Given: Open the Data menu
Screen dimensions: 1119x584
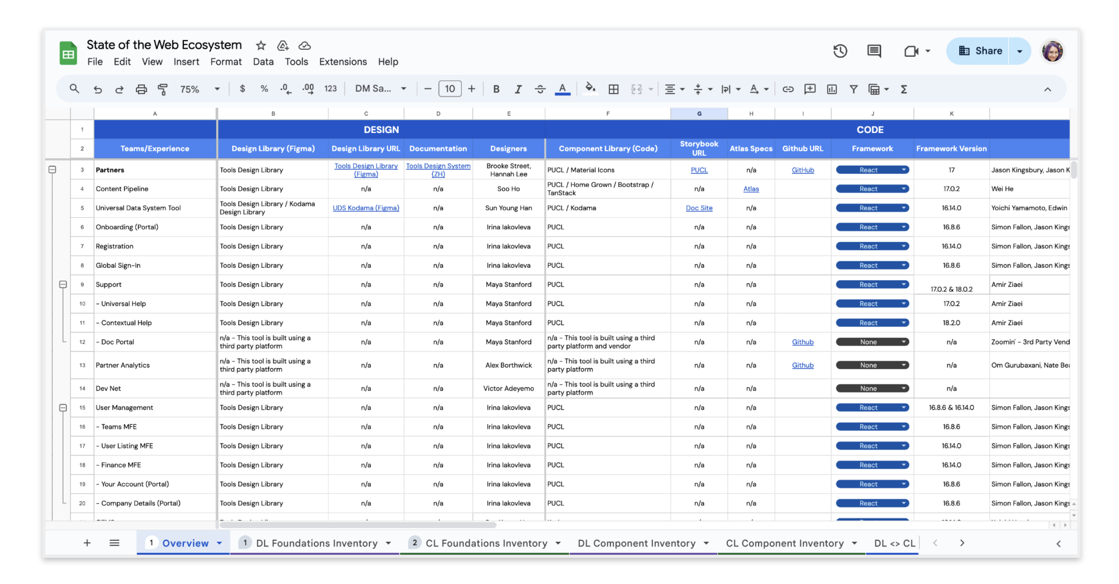Looking at the screenshot, I should (x=263, y=62).
